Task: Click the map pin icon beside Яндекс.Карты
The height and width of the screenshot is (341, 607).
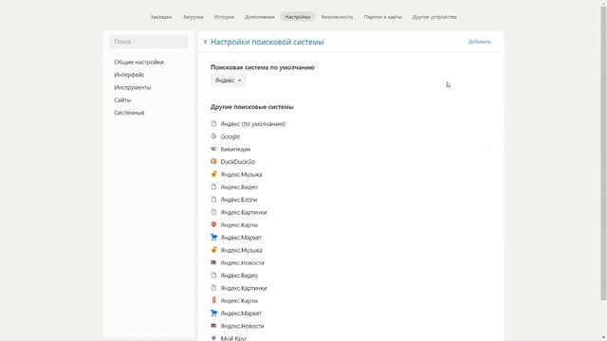Action: pyautogui.click(x=213, y=224)
